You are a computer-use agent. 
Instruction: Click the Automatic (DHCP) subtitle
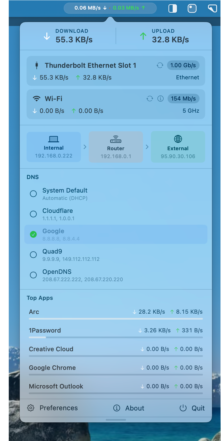tap(65, 198)
